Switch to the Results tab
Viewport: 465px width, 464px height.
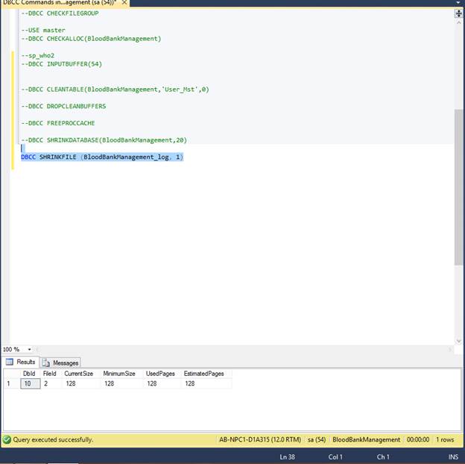pos(21,362)
